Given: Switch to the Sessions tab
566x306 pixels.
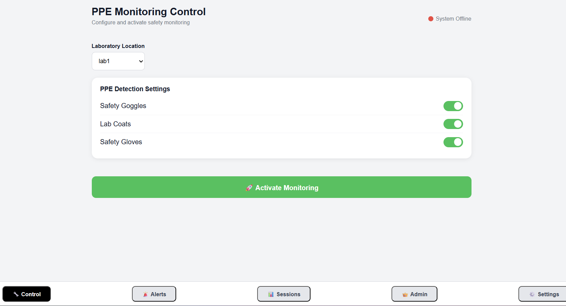Looking at the screenshot, I should click(288, 294).
